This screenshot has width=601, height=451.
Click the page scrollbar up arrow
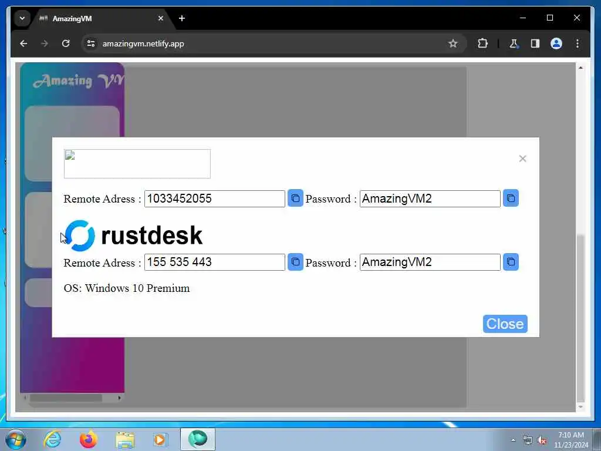(x=580, y=68)
